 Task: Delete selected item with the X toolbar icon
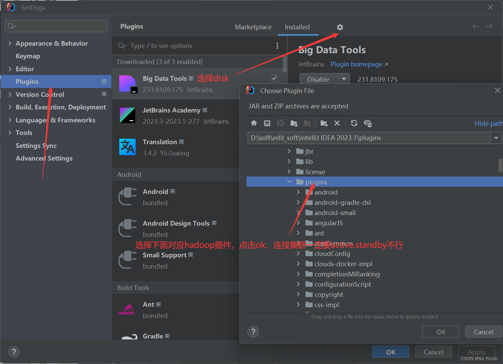[x=337, y=123]
